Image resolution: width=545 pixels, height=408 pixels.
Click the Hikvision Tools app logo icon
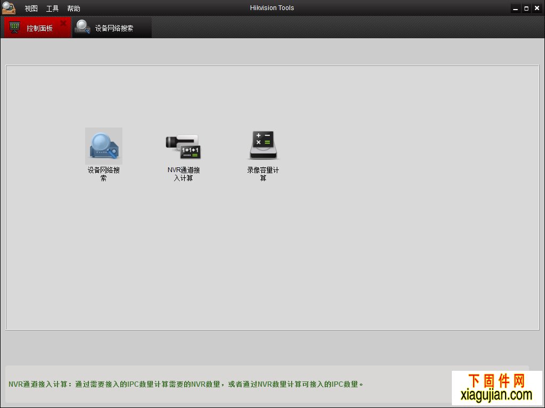[9, 7]
